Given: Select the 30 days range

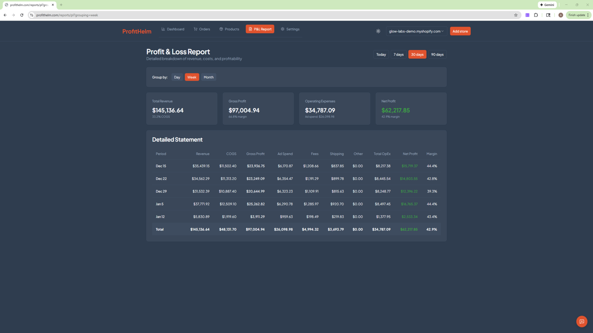Looking at the screenshot, I should click(417, 54).
